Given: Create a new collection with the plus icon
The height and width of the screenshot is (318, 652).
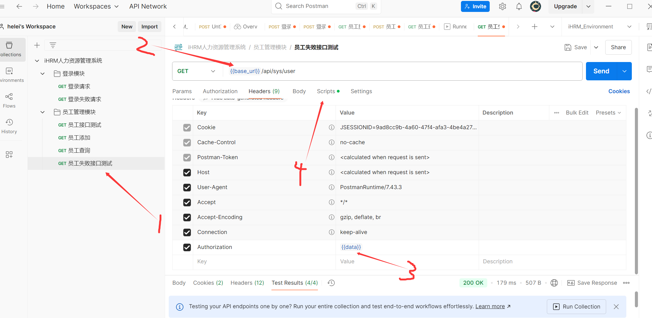Looking at the screenshot, I should [x=37, y=45].
